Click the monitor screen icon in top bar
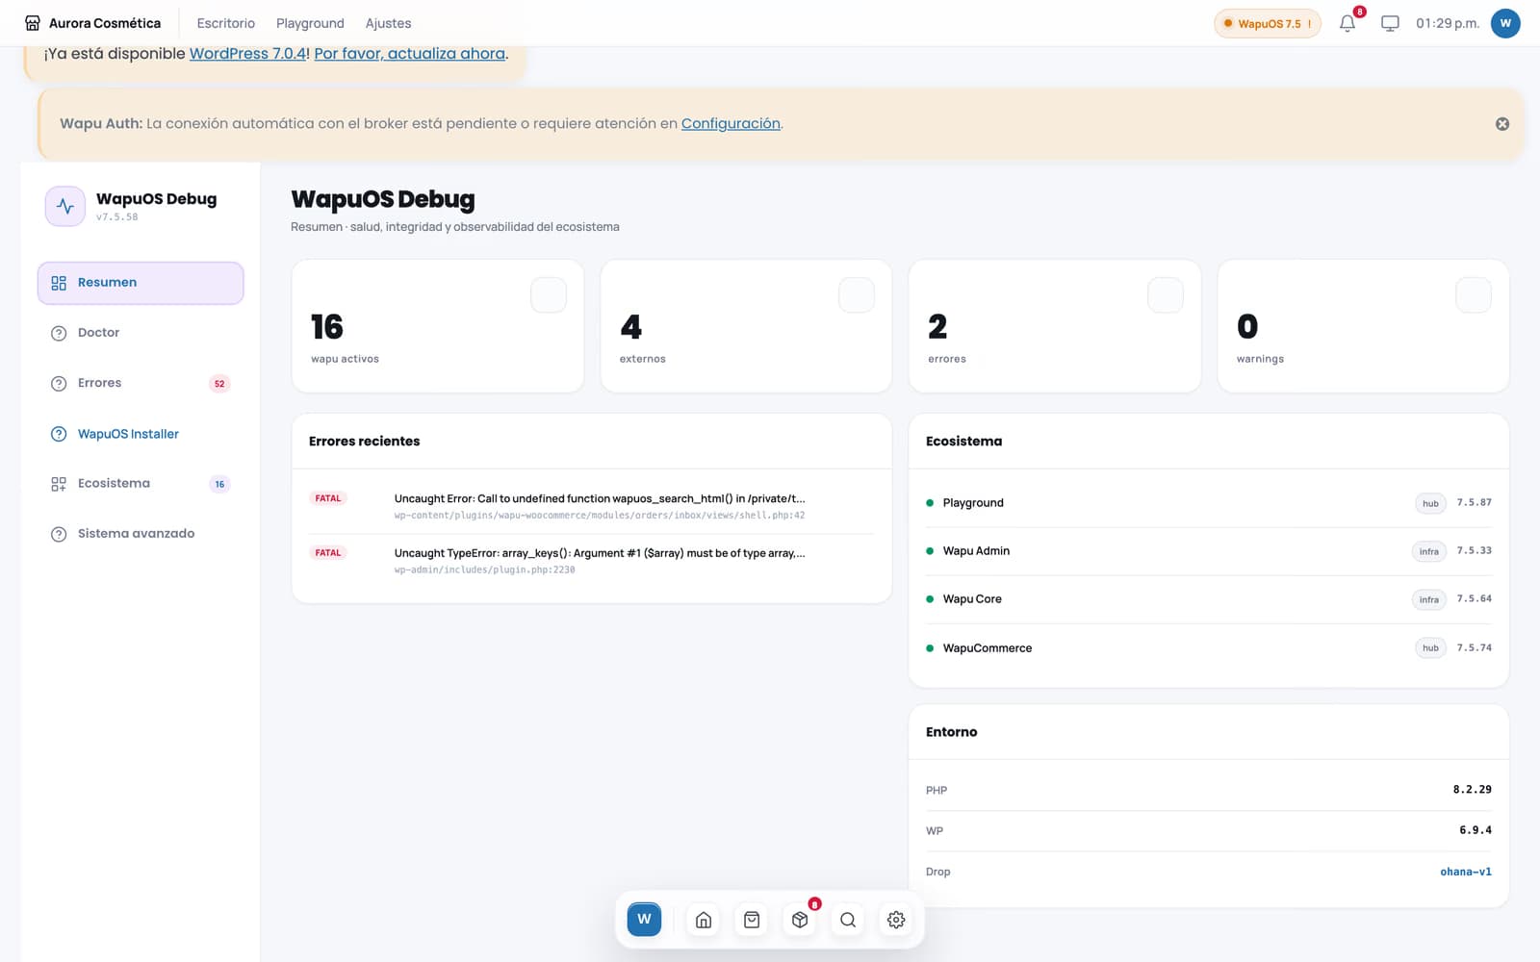Screen dimensions: 1540x962 (x=1390, y=23)
